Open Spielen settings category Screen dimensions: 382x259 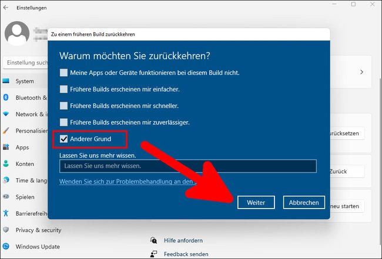(x=25, y=197)
